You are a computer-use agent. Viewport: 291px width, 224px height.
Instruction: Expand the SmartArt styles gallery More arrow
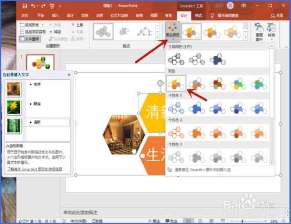(246, 38)
